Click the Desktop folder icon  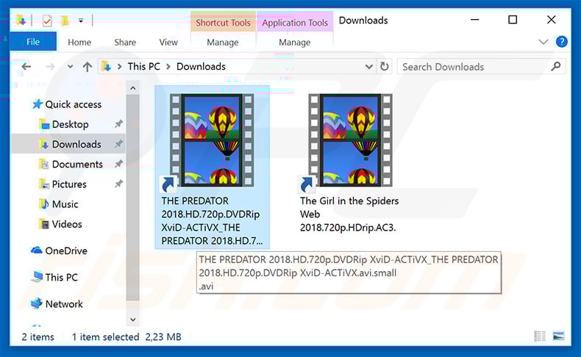coord(43,124)
